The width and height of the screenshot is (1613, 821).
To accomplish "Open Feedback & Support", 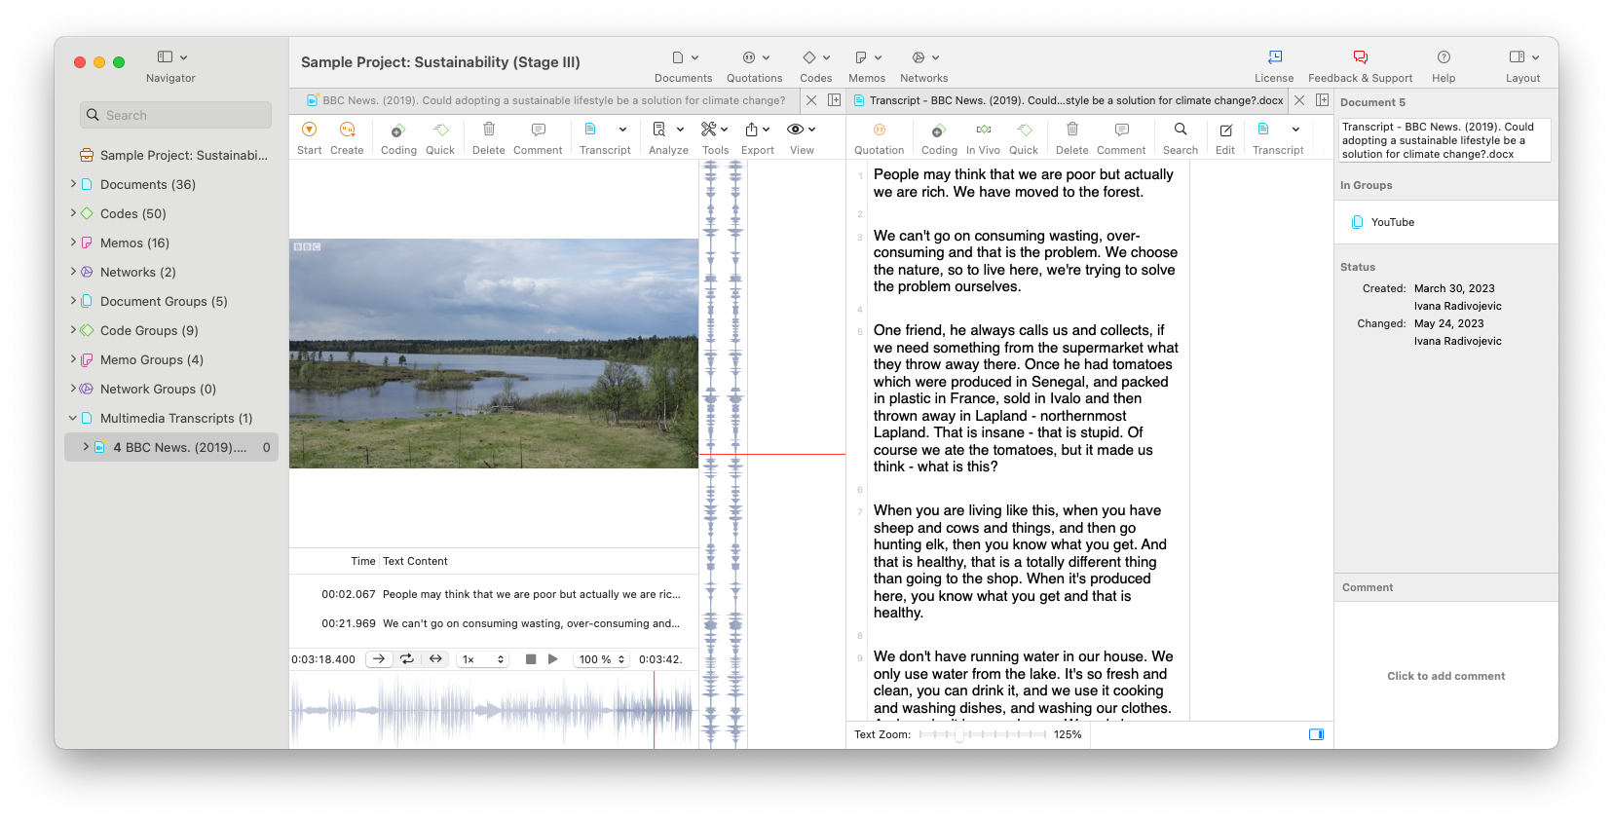I will tap(1360, 58).
